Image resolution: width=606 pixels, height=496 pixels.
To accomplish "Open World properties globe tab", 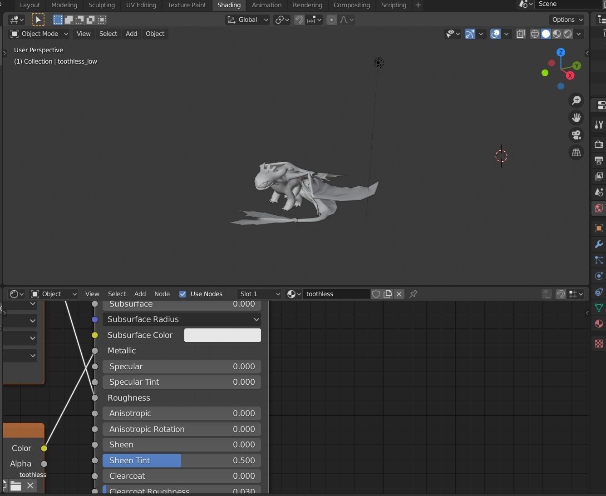I will coord(599,208).
